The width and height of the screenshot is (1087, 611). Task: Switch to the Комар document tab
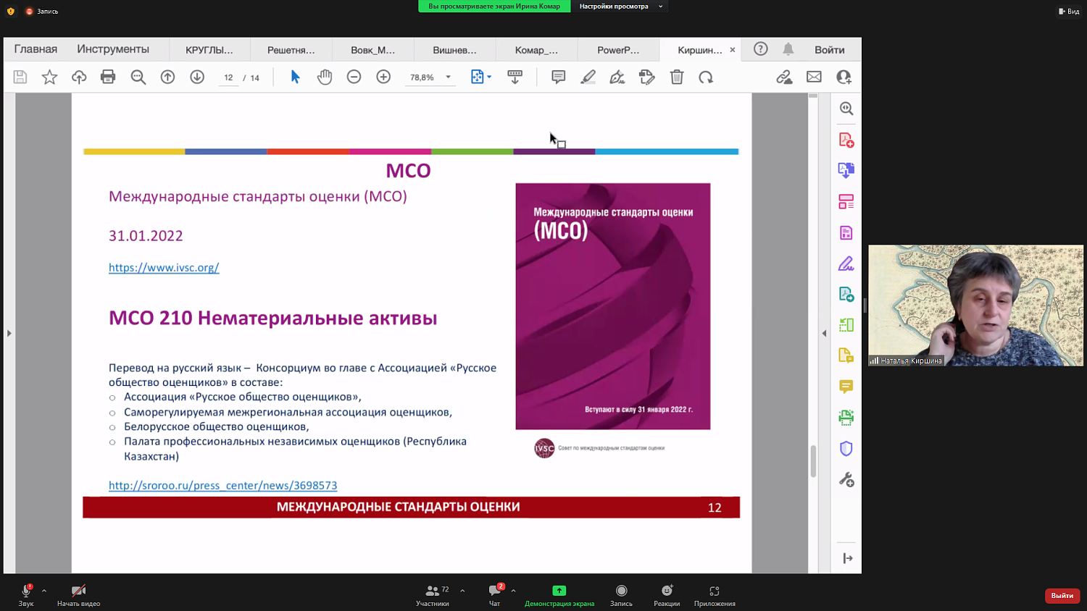point(536,50)
